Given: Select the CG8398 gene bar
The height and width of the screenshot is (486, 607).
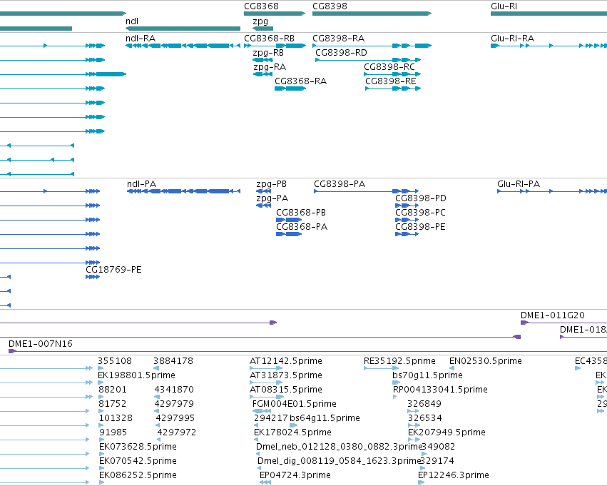Looking at the screenshot, I should pos(372,14).
